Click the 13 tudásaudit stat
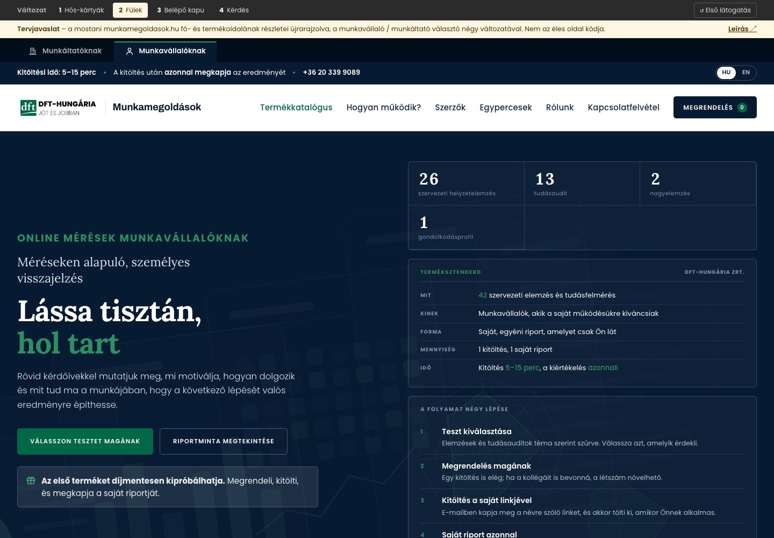774x538 pixels. 582,183
